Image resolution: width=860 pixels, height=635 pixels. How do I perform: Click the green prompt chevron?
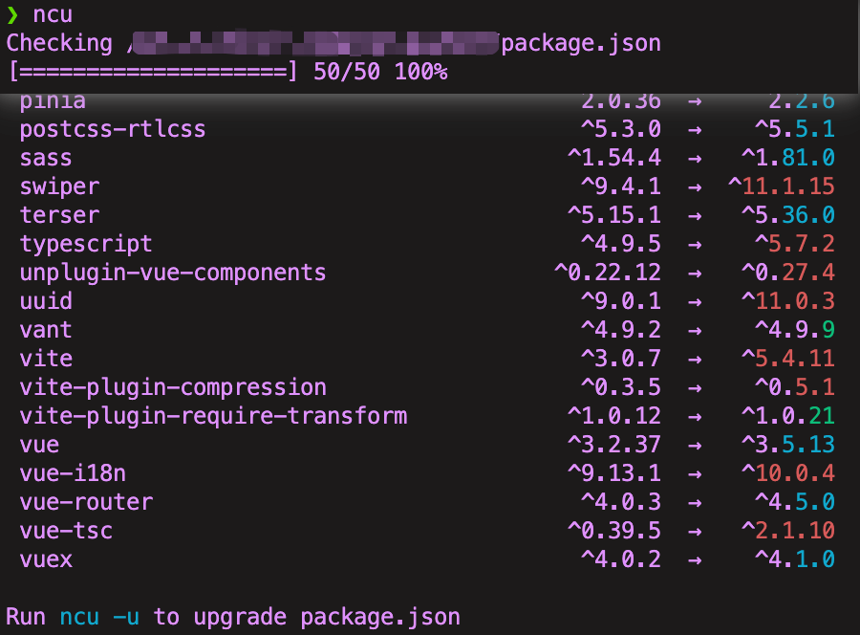tap(12, 14)
